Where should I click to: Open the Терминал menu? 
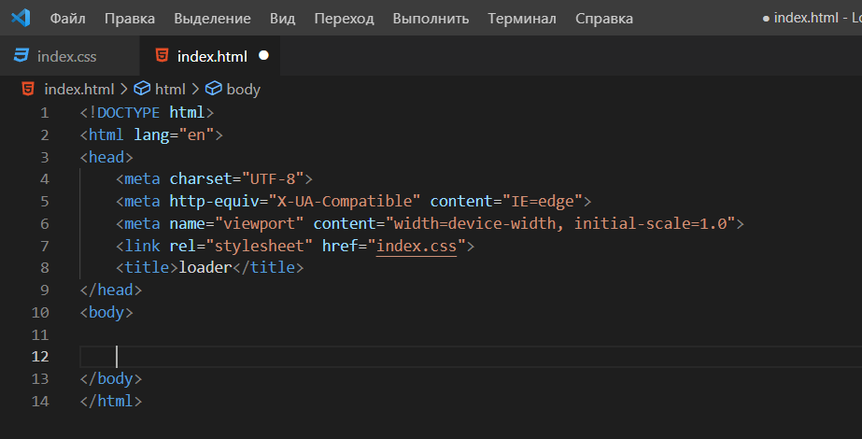(x=522, y=18)
